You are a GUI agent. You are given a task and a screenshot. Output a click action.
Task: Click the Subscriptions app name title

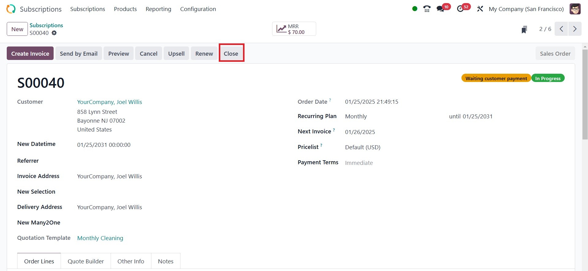pyautogui.click(x=41, y=9)
